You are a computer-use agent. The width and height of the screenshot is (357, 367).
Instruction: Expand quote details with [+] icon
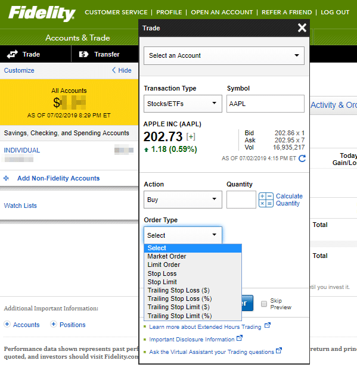(x=191, y=136)
